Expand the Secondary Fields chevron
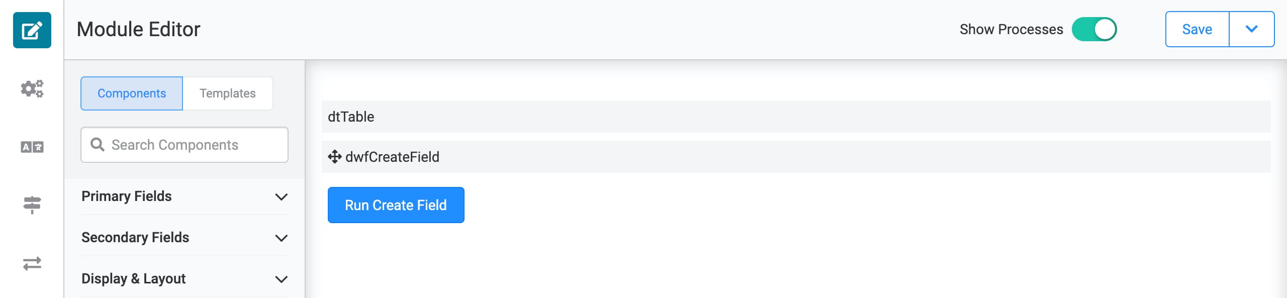This screenshot has height=298, width=1287. click(282, 238)
